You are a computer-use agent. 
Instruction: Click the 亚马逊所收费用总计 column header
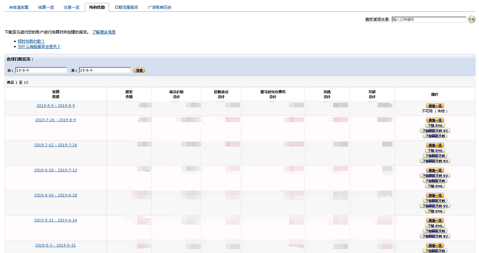point(273,94)
